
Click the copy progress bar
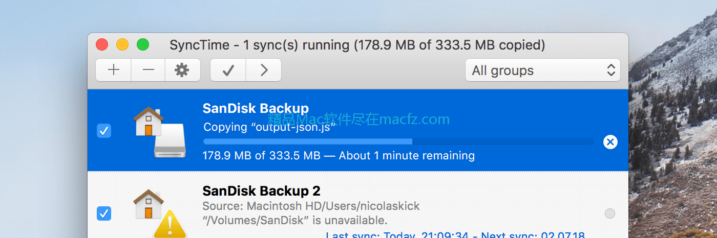[x=398, y=141]
